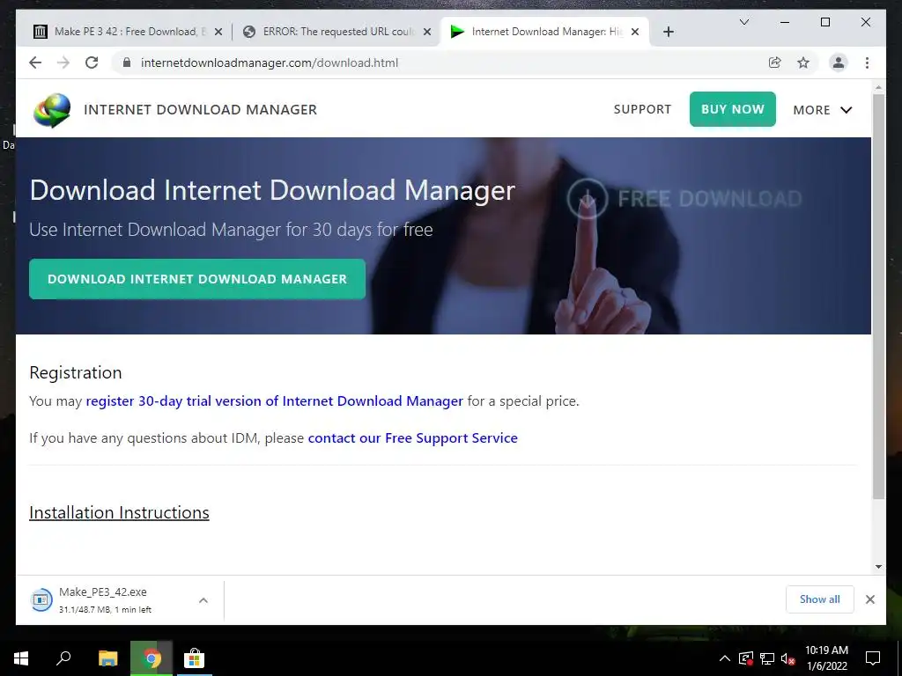
Task: Click the page vertical scrollbar
Action: [x=878, y=296]
